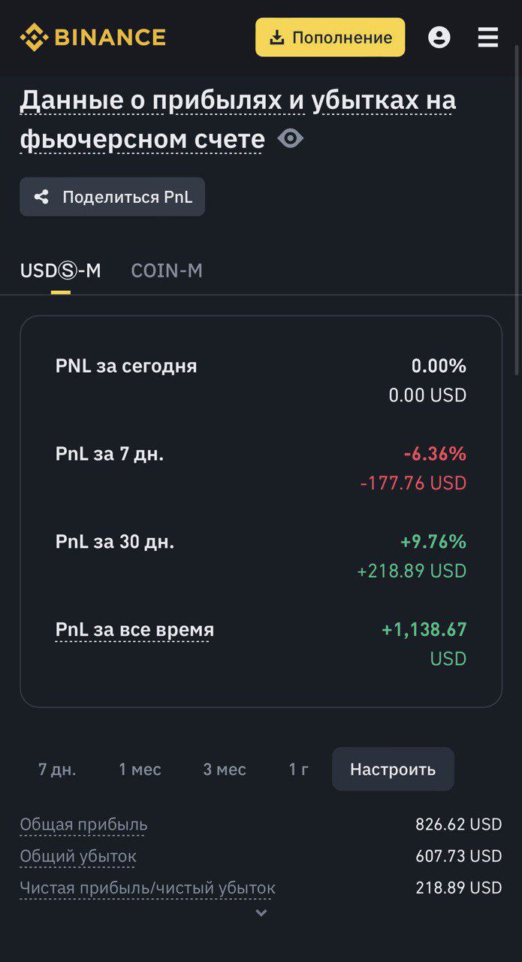Open the hamburger menu
522x962 pixels.
coord(488,37)
